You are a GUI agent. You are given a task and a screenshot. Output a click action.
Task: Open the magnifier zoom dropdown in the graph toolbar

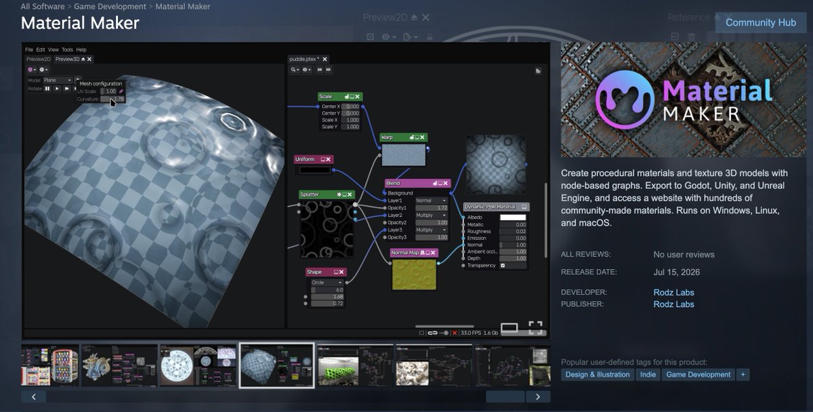(295, 70)
